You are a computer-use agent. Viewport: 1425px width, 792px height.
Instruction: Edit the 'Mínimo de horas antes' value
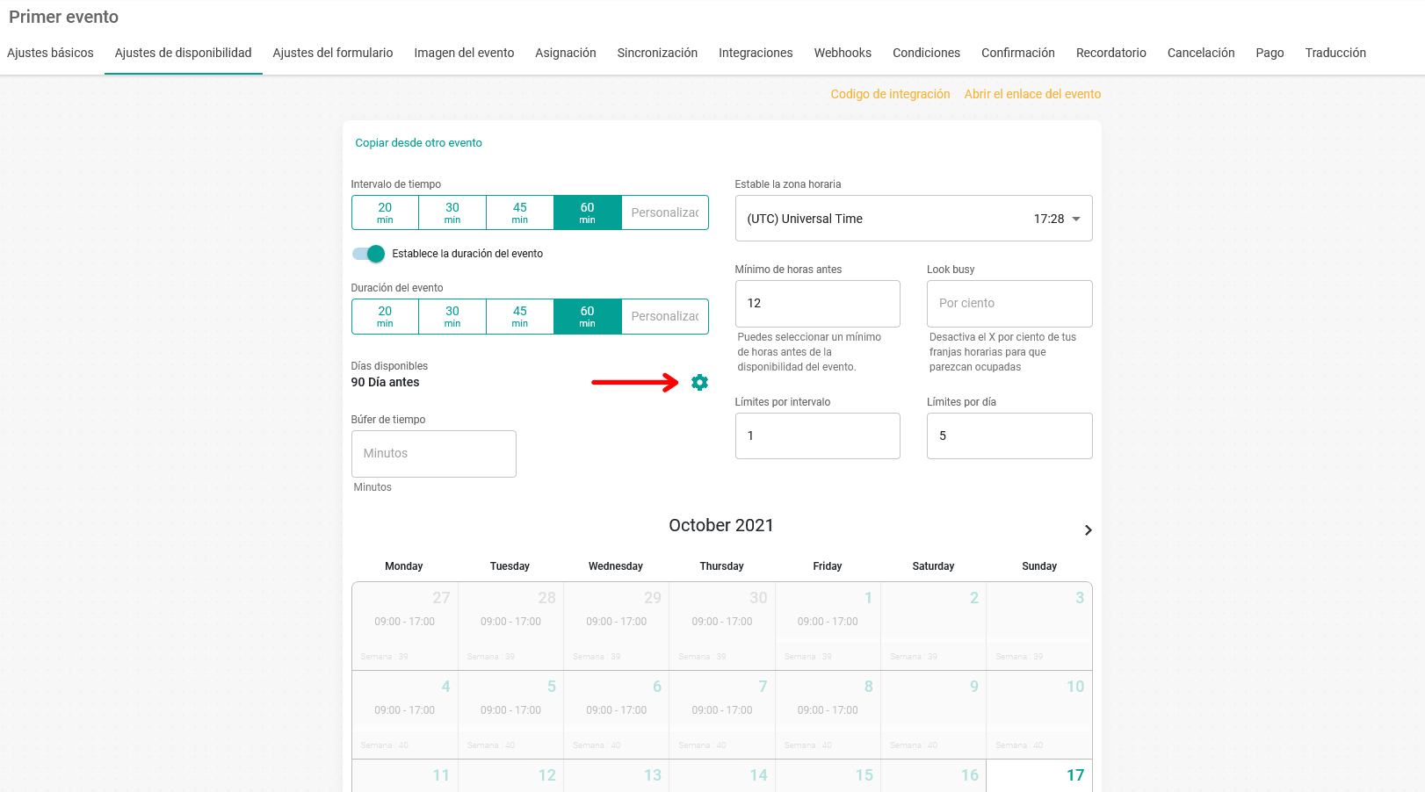(817, 303)
